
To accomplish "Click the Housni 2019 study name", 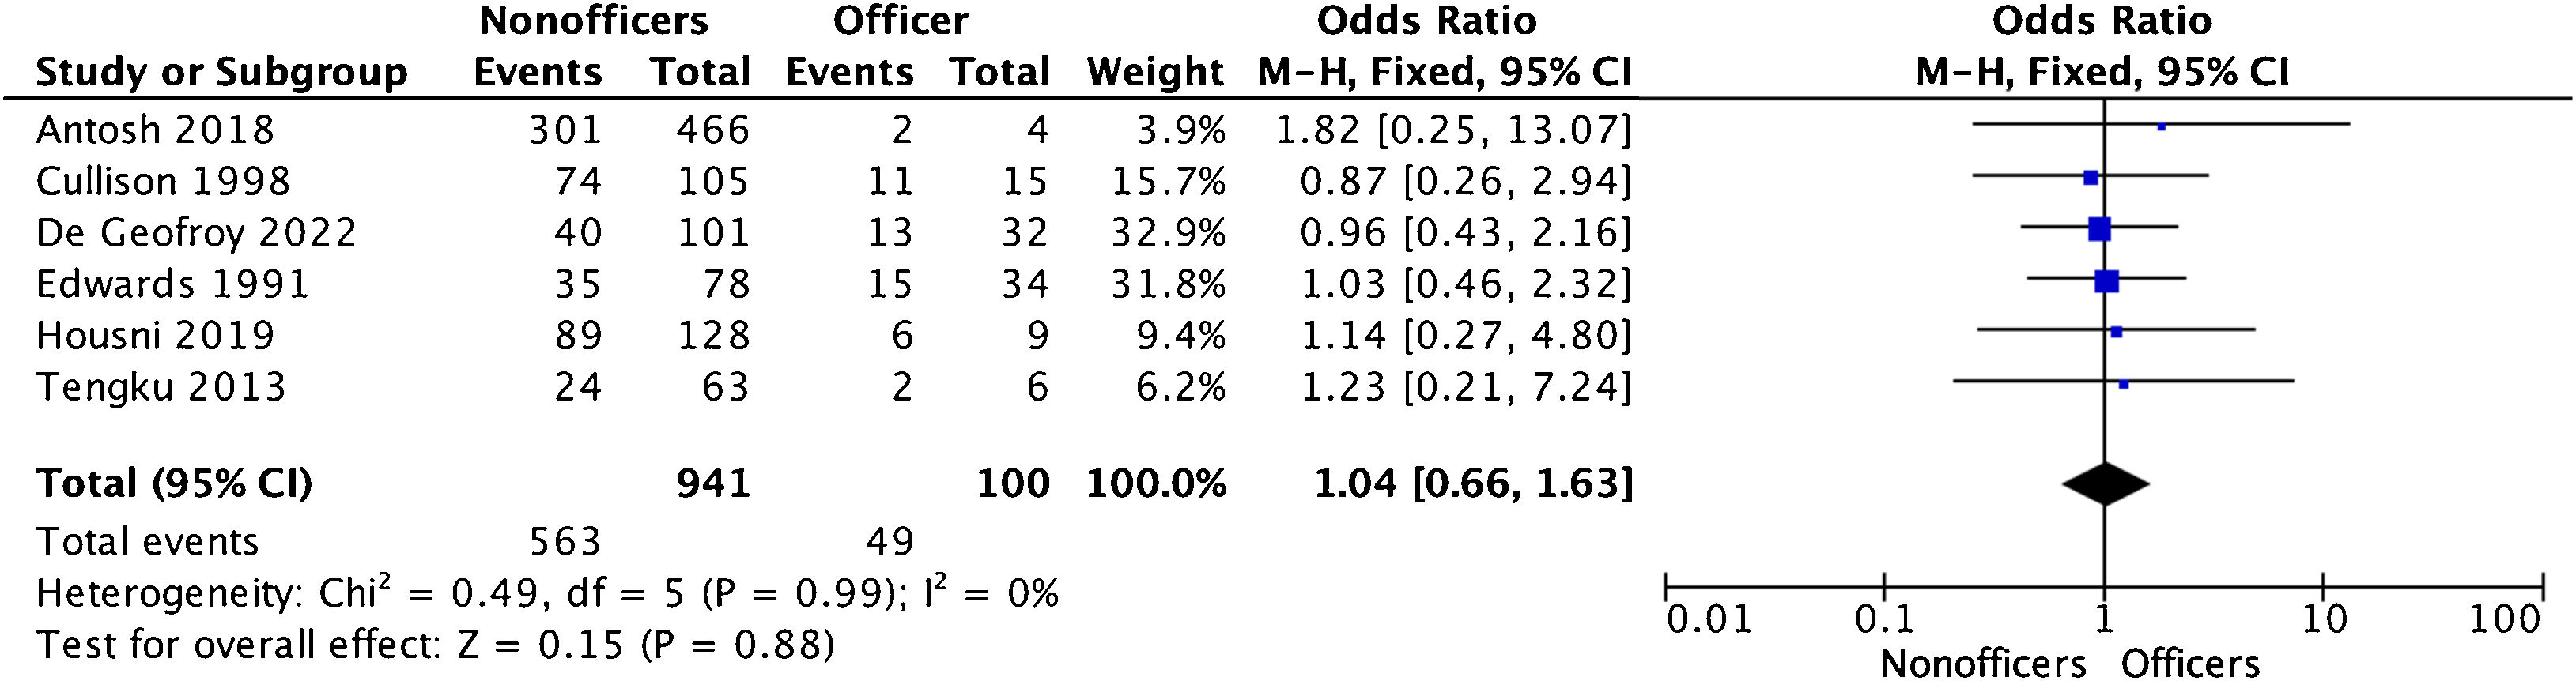I will tap(155, 334).
